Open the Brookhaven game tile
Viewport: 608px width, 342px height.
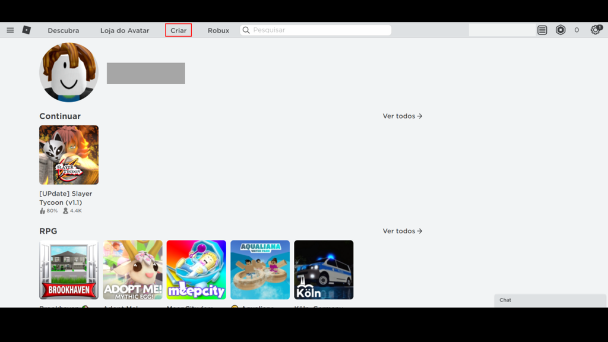(x=69, y=270)
